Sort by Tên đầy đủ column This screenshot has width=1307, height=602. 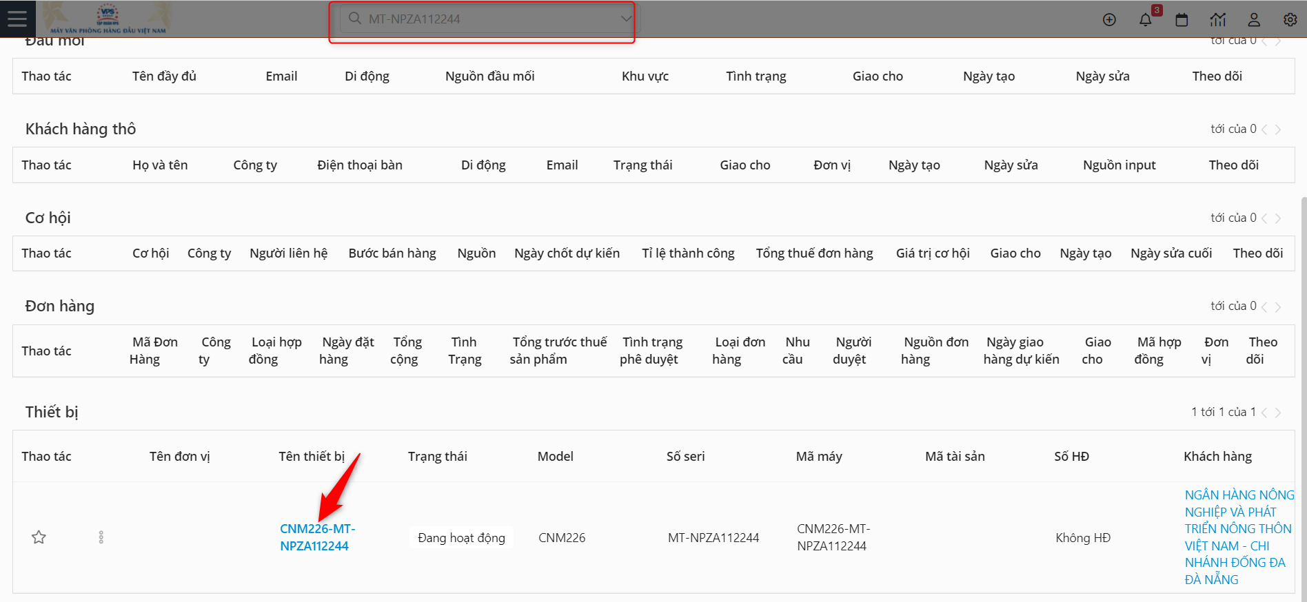[x=164, y=76]
